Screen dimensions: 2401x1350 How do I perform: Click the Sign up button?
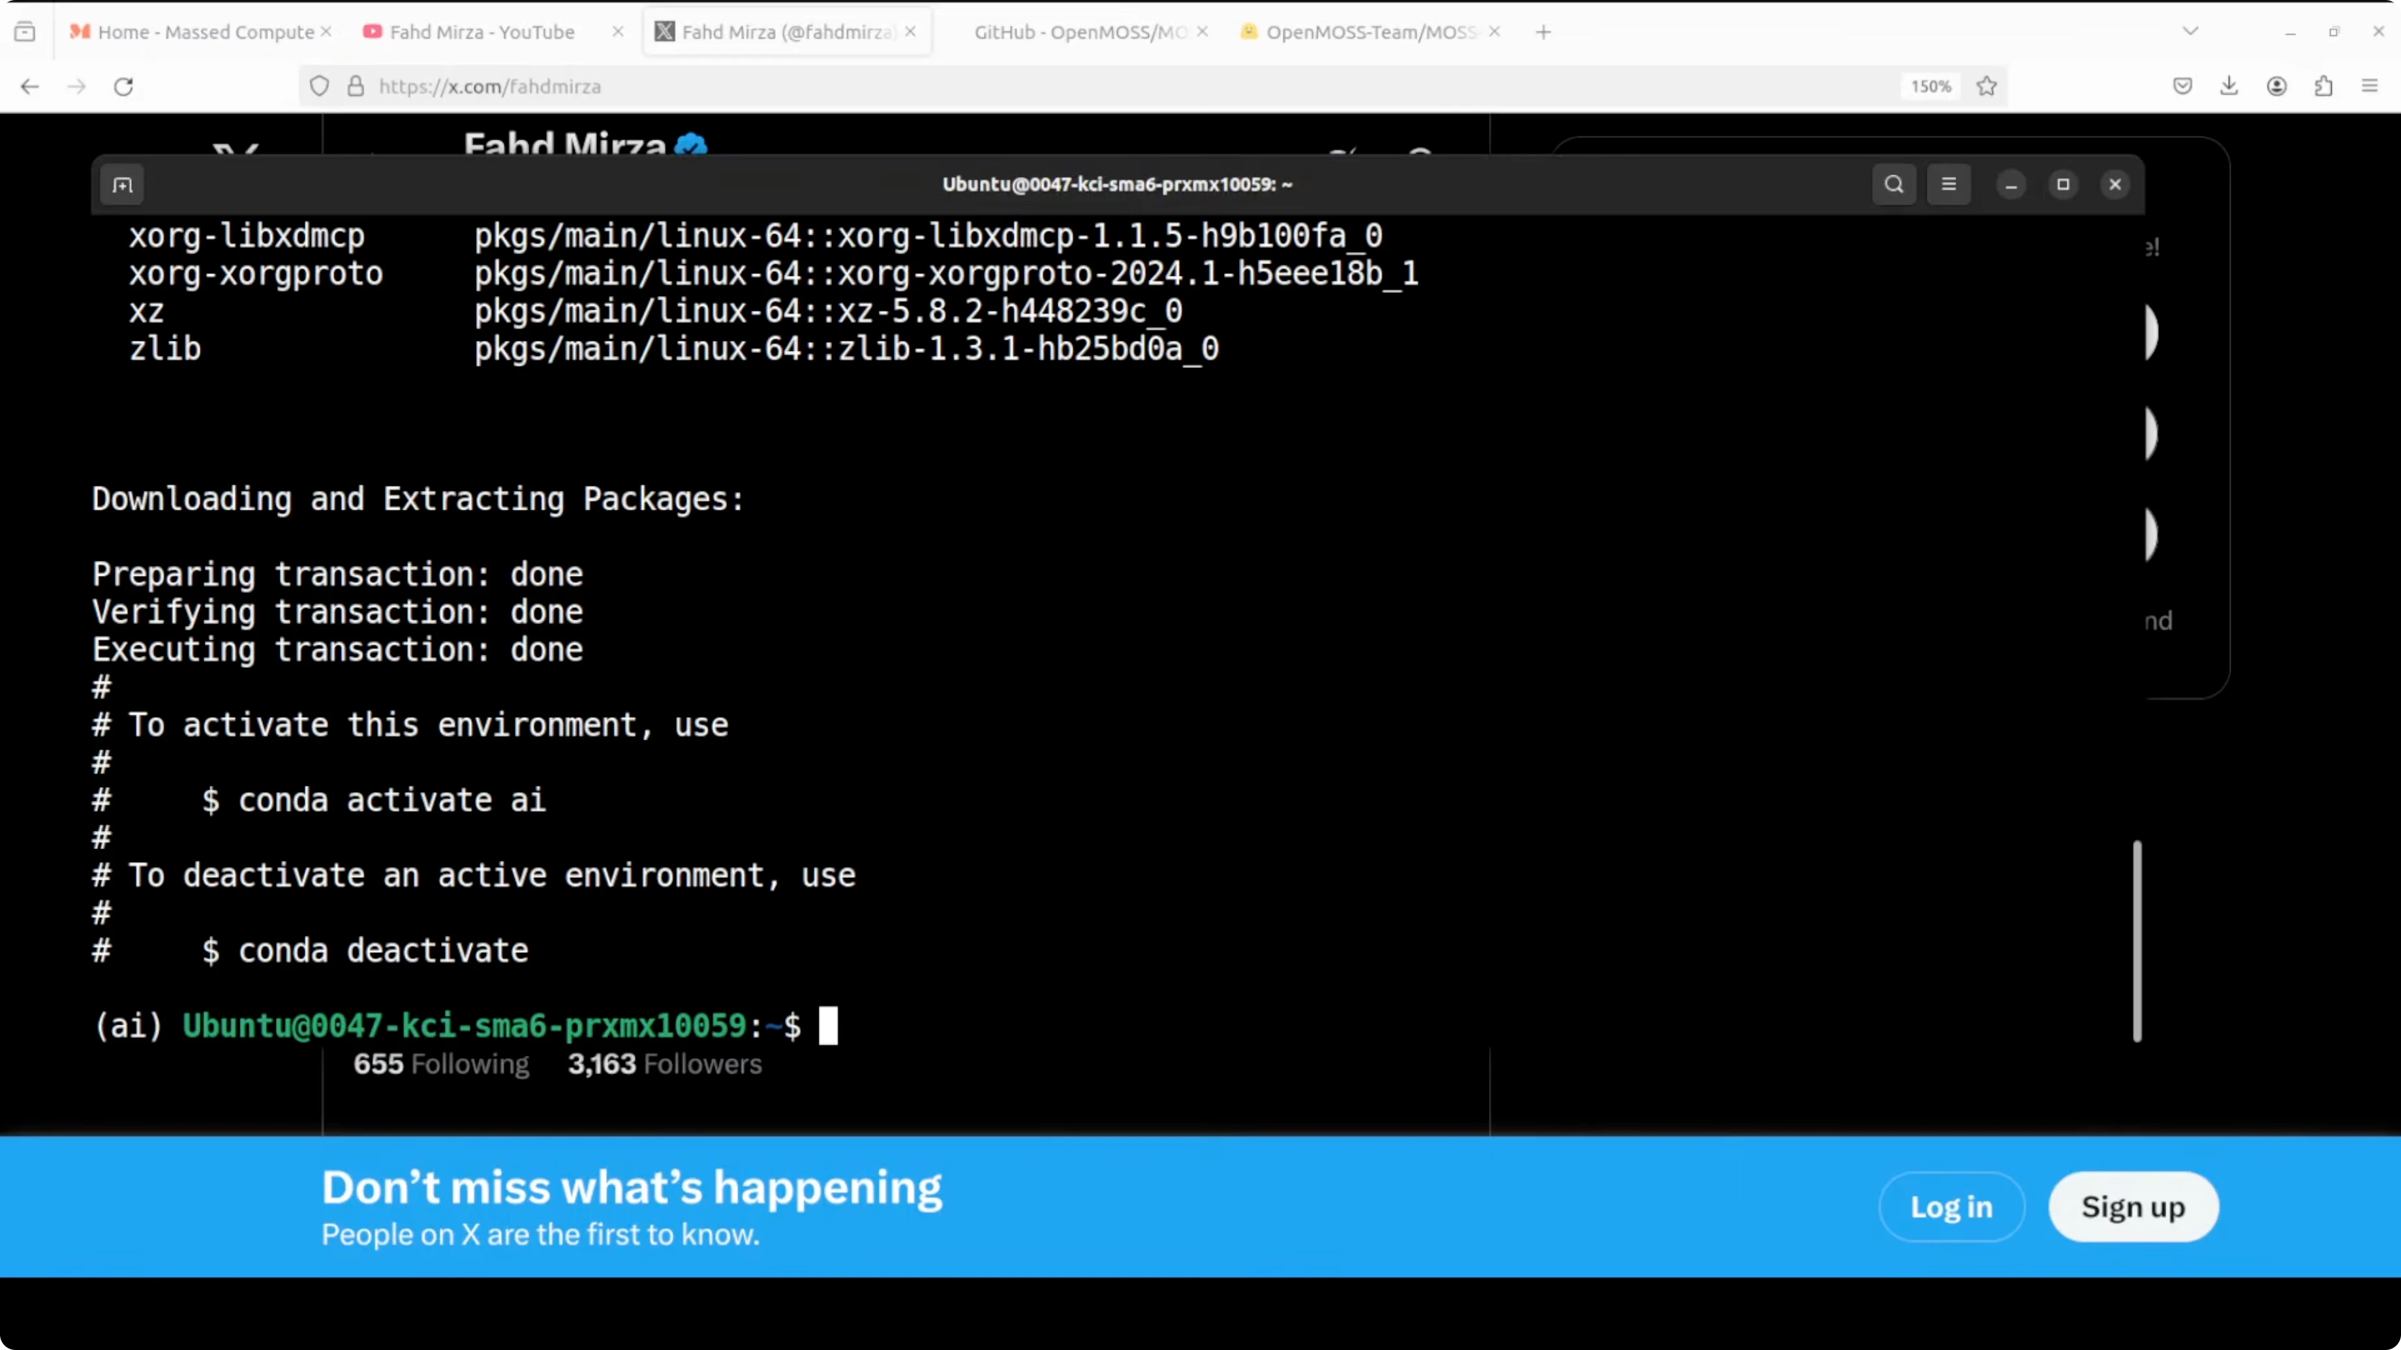2133,1207
